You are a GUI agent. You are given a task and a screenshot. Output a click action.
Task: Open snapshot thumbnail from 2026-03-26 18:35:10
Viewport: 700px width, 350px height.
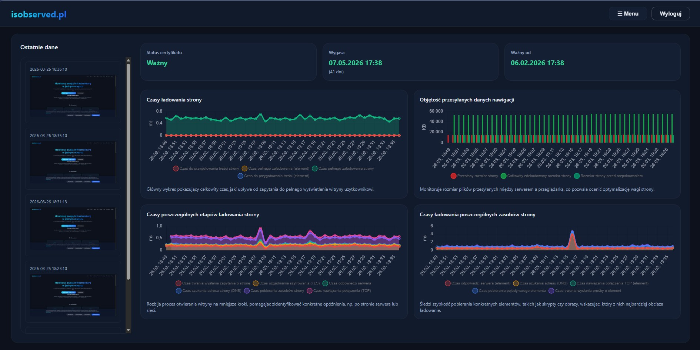(x=73, y=163)
